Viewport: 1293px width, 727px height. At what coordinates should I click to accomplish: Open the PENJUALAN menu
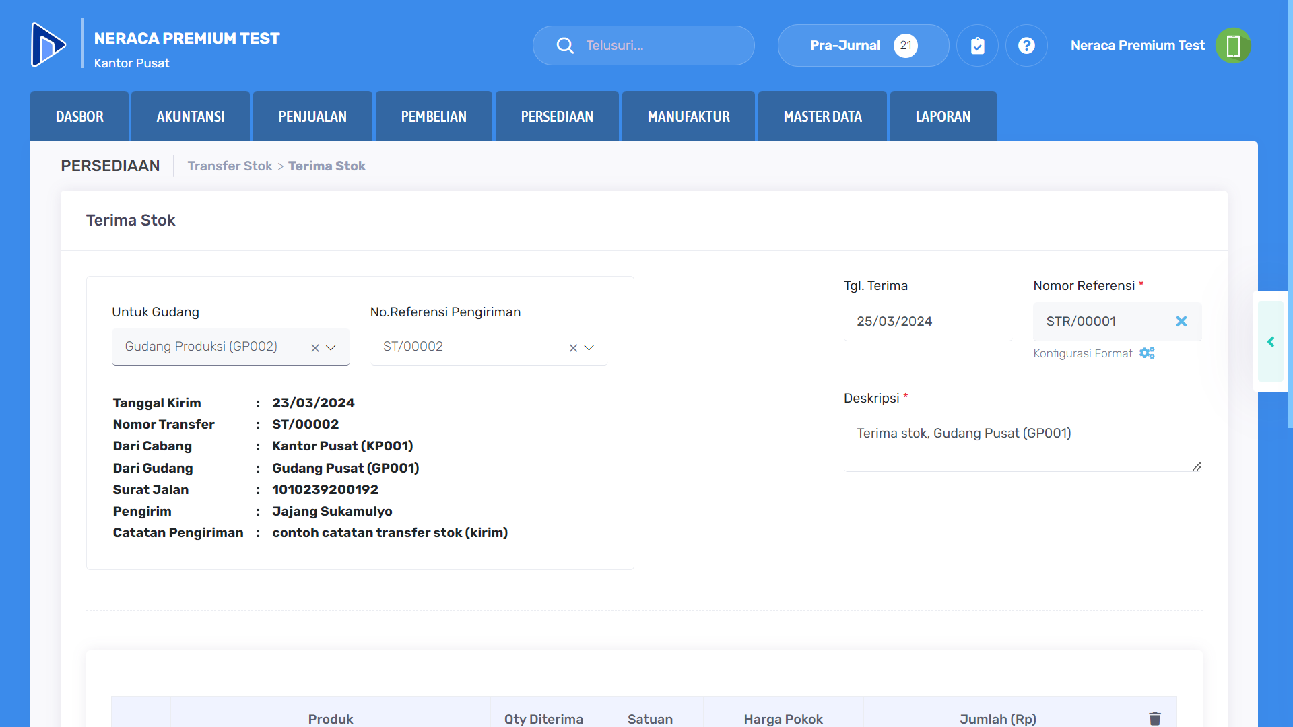click(312, 116)
